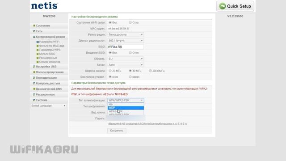The width and height of the screenshot is (286, 161).
Task: Open the Динамический DNS section
Action: point(49,89)
